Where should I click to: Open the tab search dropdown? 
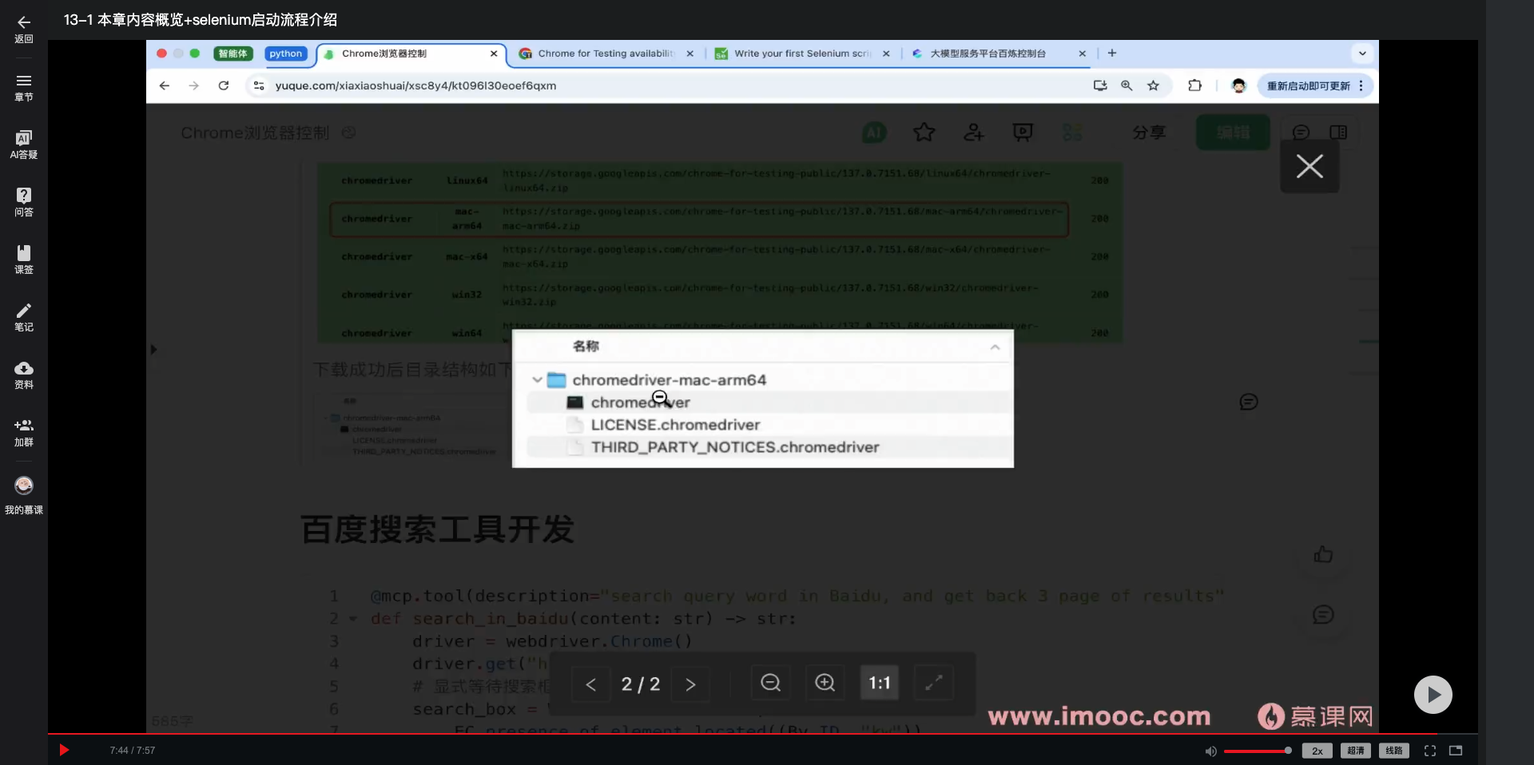point(1362,54)
